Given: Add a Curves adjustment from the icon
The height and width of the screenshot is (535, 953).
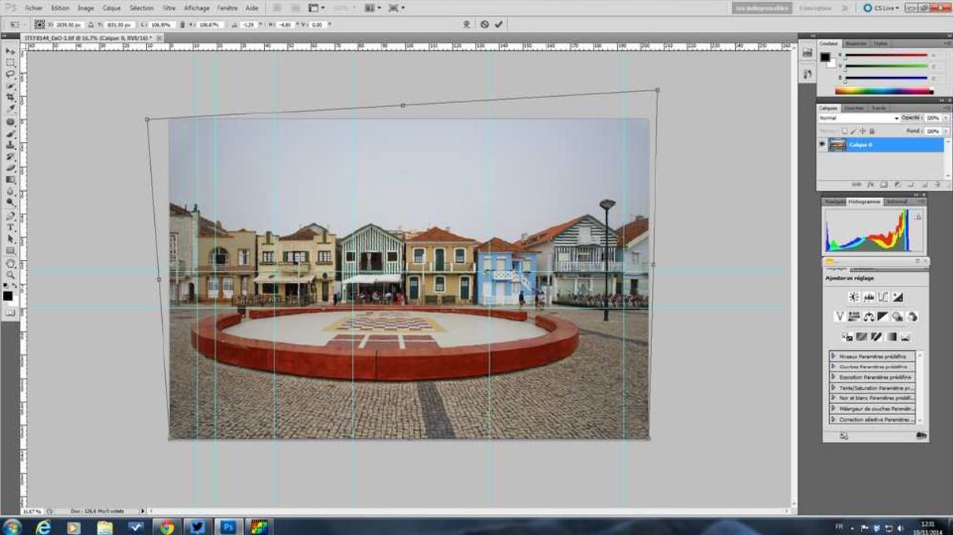Looking at the screenshot, I should click(883, 297).
